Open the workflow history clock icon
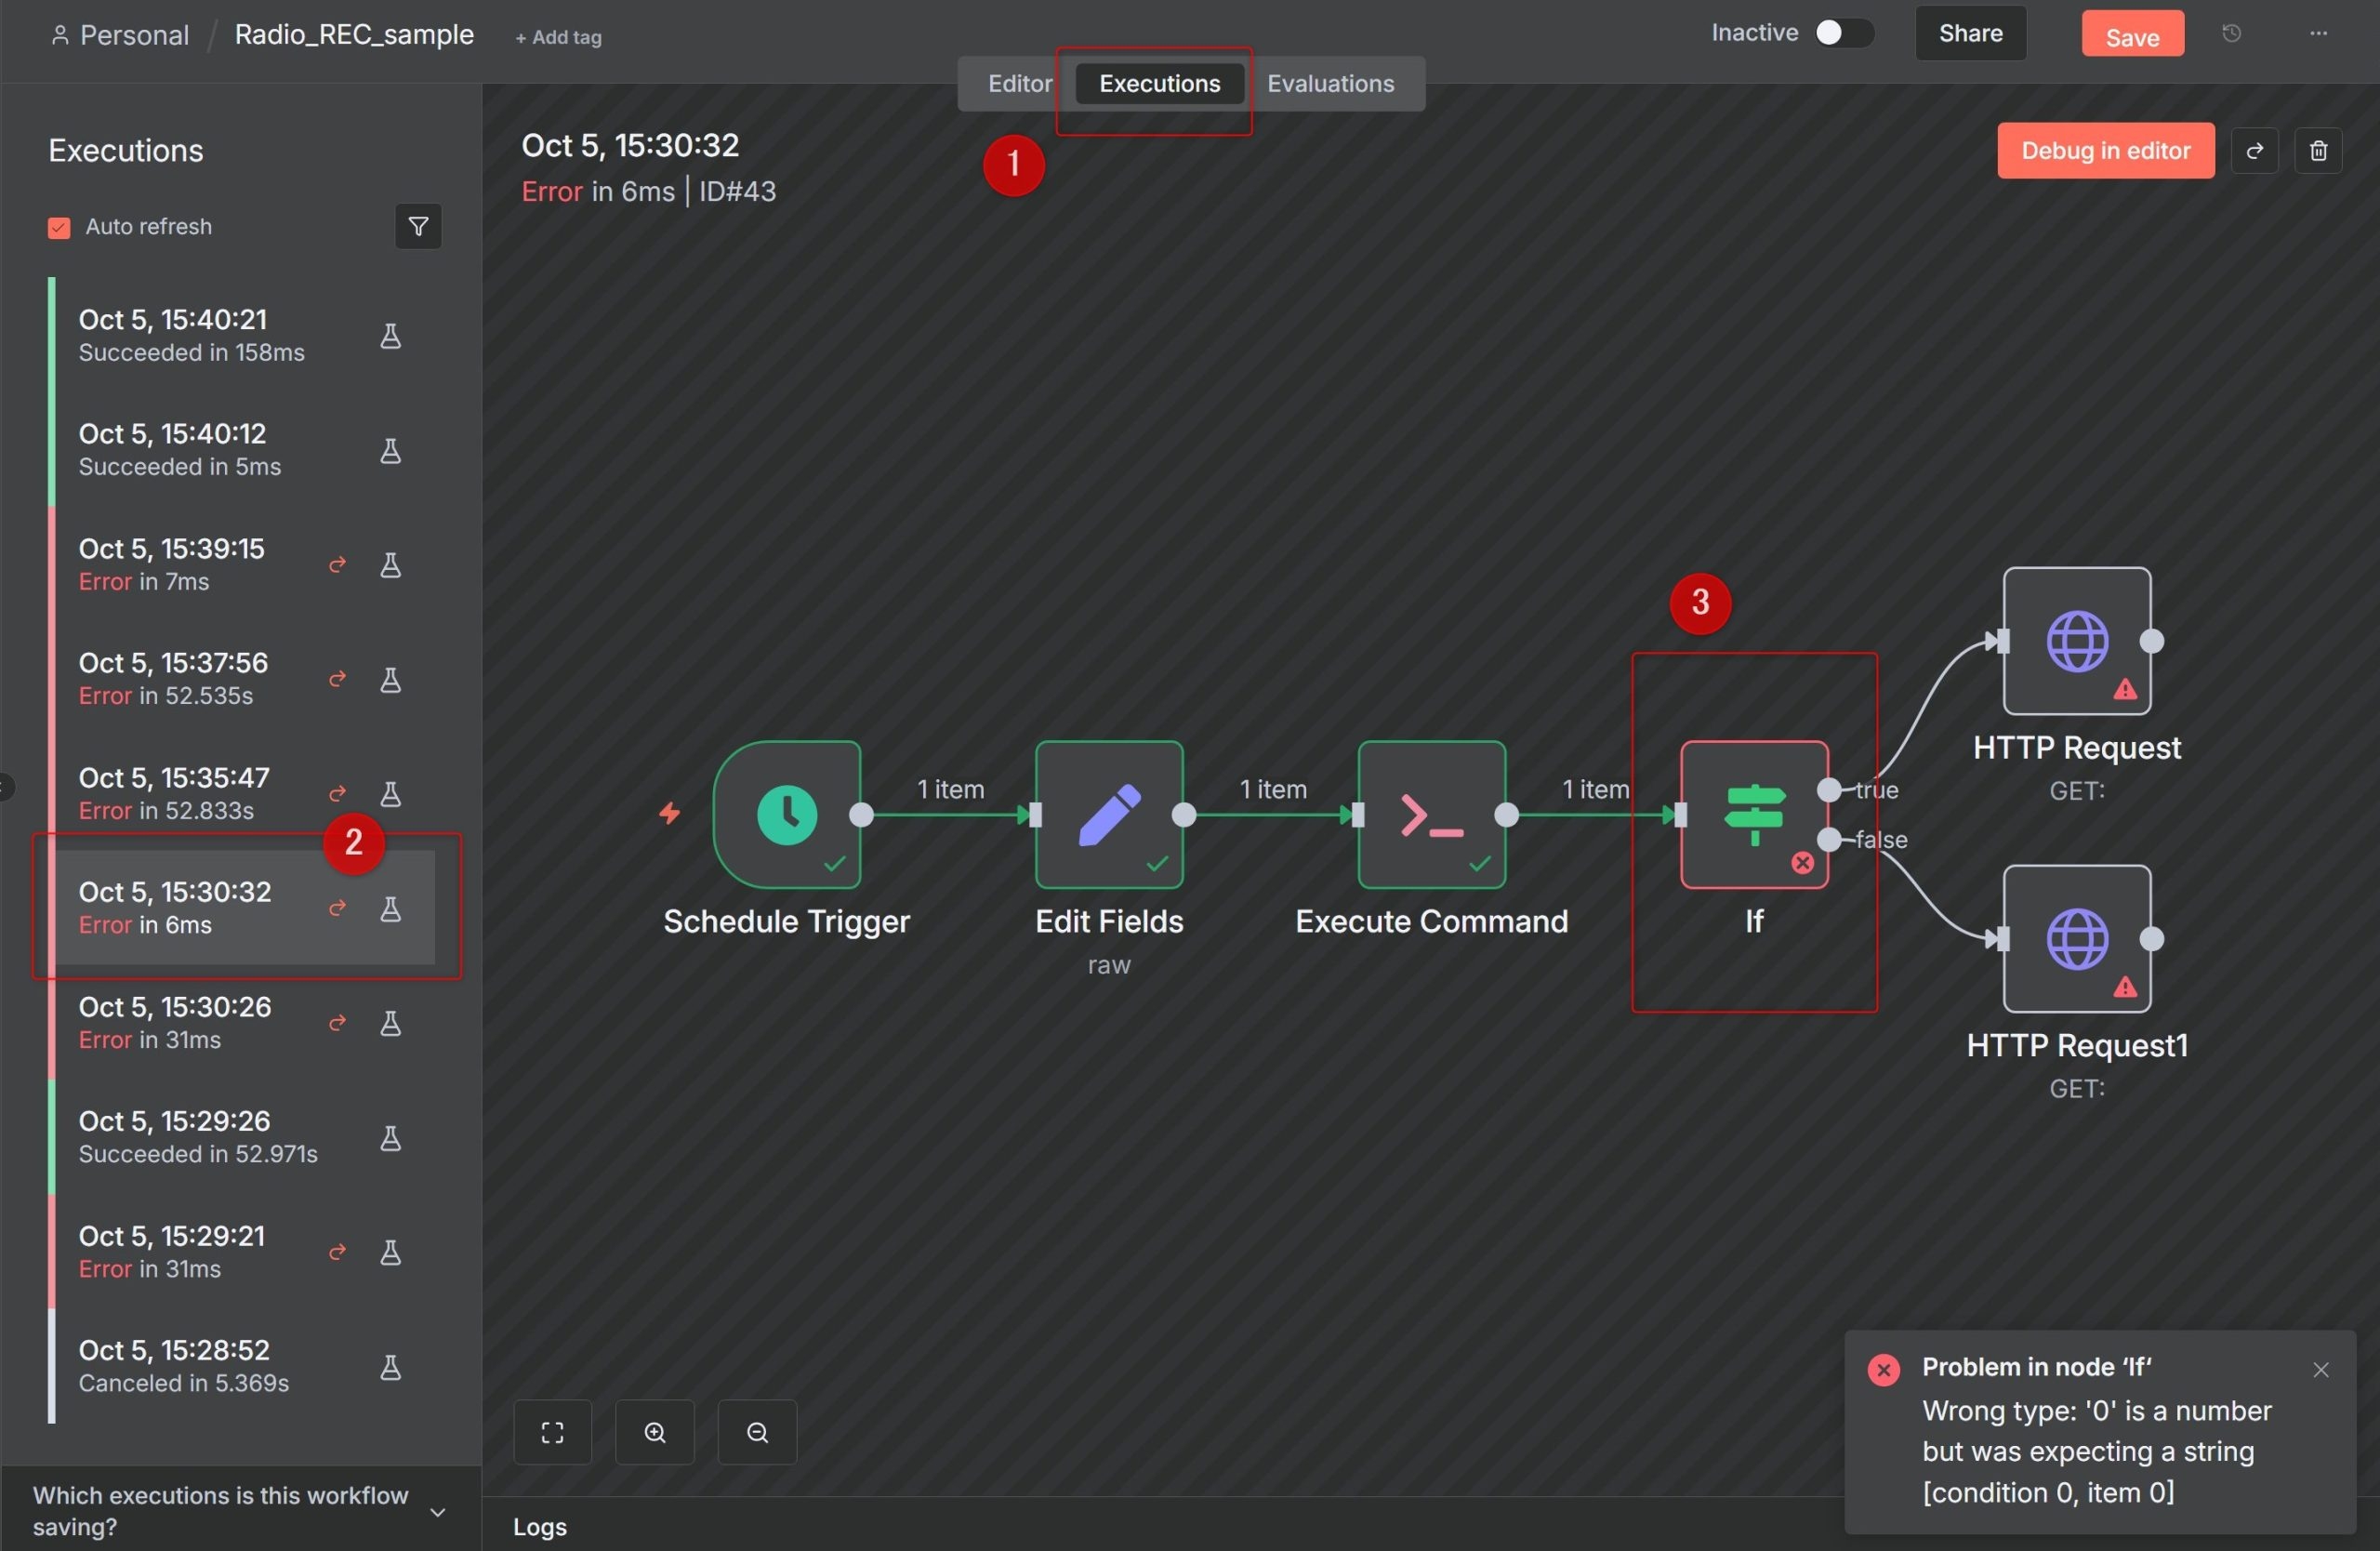The image size is (2380, 1551). pos(2231,34)
